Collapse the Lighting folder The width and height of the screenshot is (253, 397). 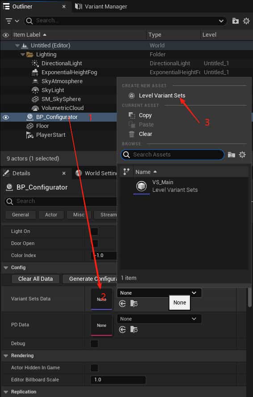pyautogui.click(x=23, y=55)
